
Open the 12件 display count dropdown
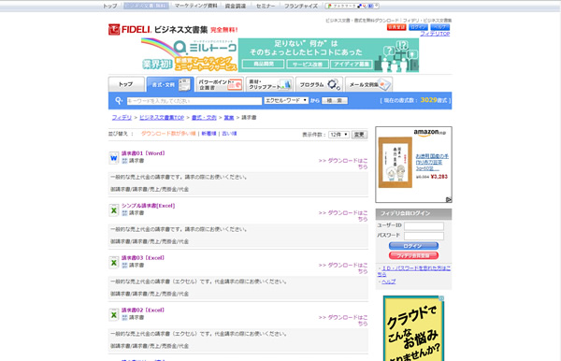(x=338, y=135)
